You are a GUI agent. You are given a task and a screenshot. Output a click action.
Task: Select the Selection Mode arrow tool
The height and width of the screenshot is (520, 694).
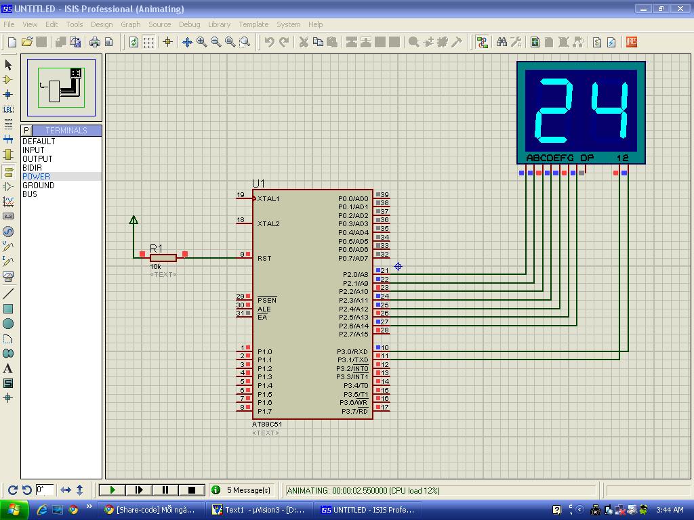click(x=8, y=65)
